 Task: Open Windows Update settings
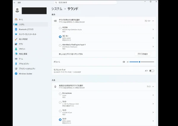[x=31, y=74]
